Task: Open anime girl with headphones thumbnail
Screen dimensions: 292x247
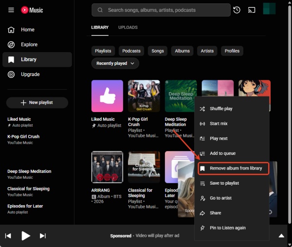Action: 255,88
